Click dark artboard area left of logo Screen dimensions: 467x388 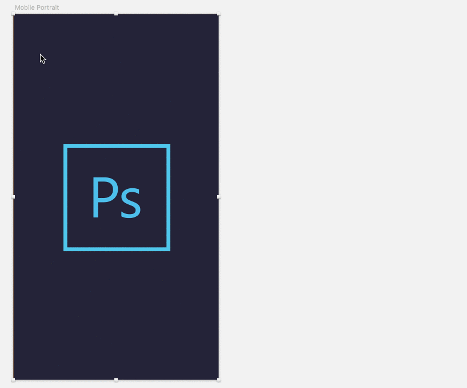point(38,198)
